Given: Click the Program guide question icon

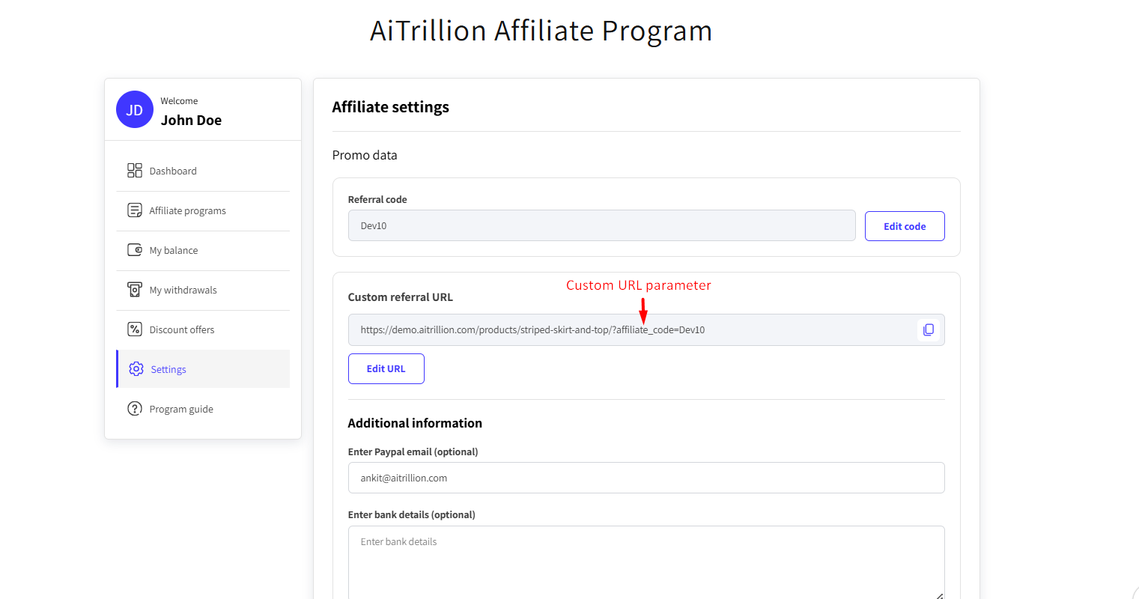Looking at the screenshot, I should click(x=135, y=409).
